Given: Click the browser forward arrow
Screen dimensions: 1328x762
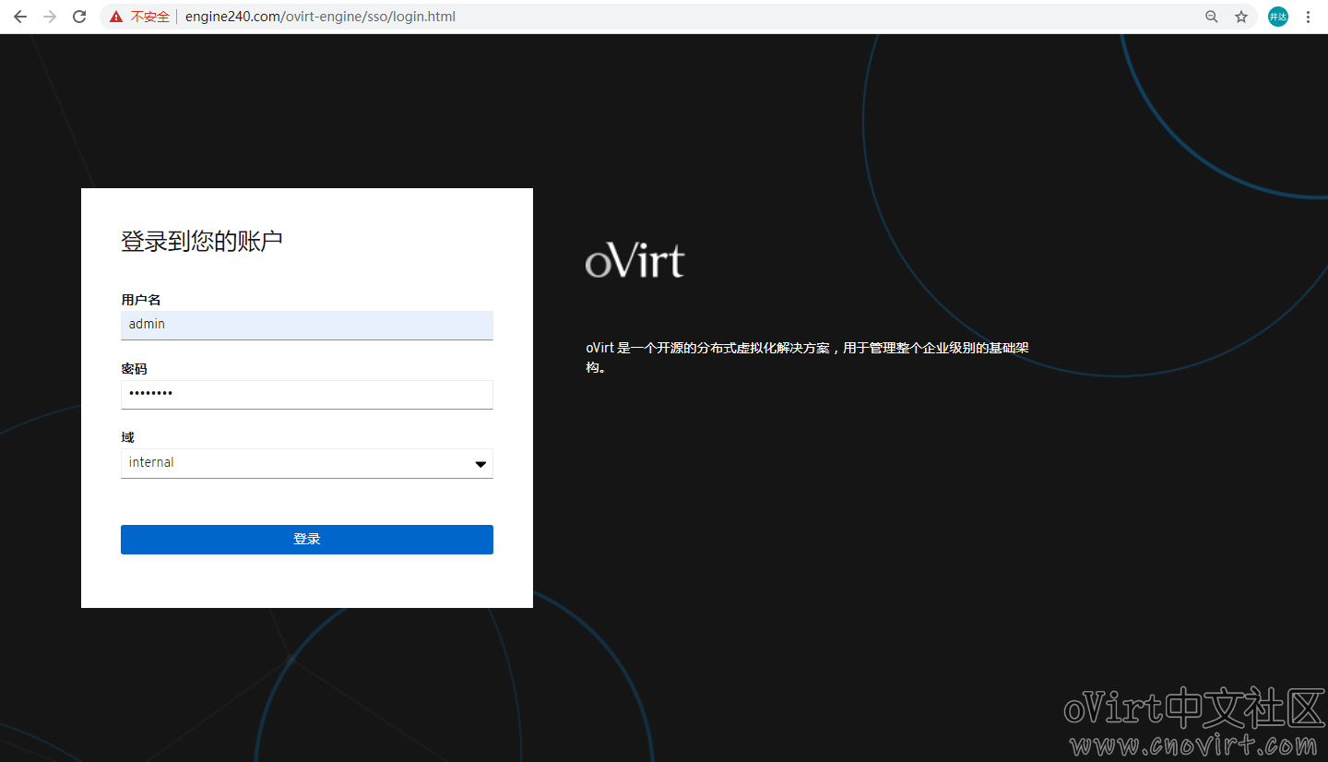Looking at the screenshot, I should [50, 17].
